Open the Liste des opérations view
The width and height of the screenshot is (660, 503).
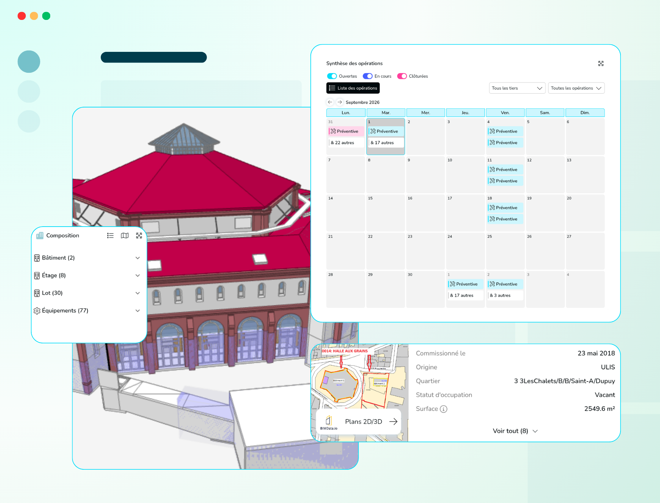(353, 88)
